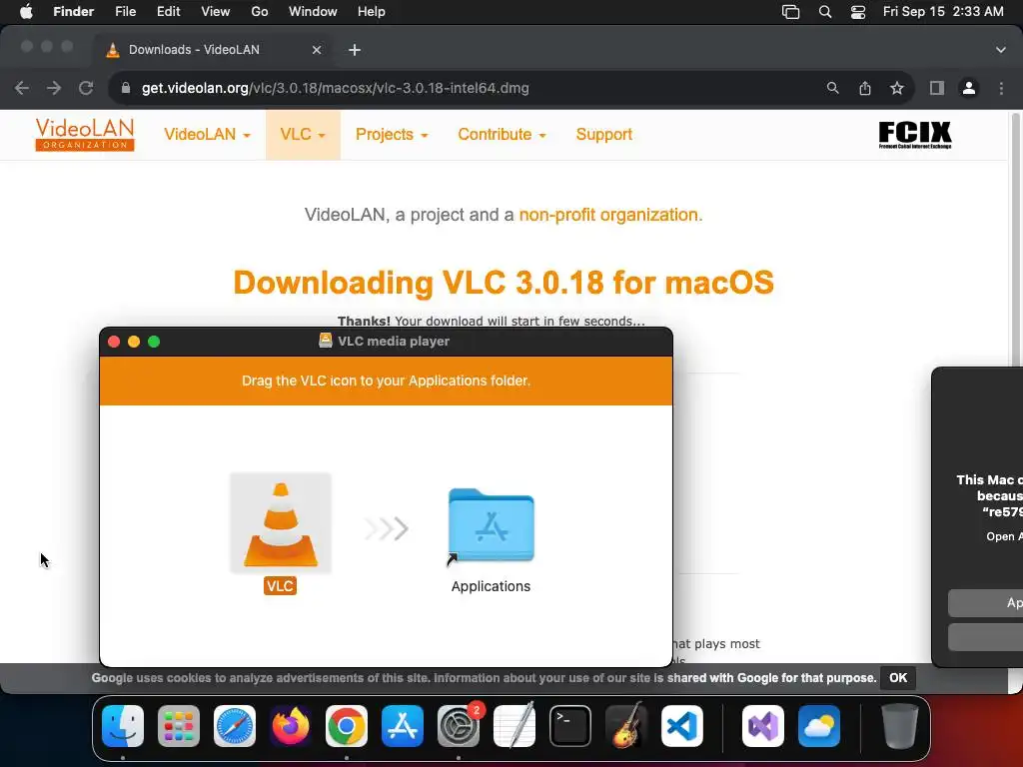Open Terminal from the dock
Image resolution: width=1023 pixels, height=767 pixels.
[570, 726]
